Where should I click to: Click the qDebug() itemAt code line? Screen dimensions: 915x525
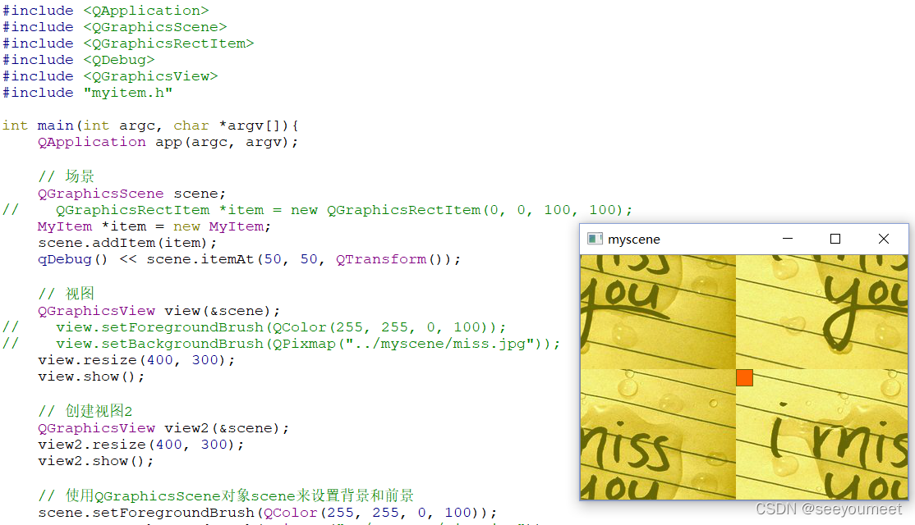tap(249, 259)
